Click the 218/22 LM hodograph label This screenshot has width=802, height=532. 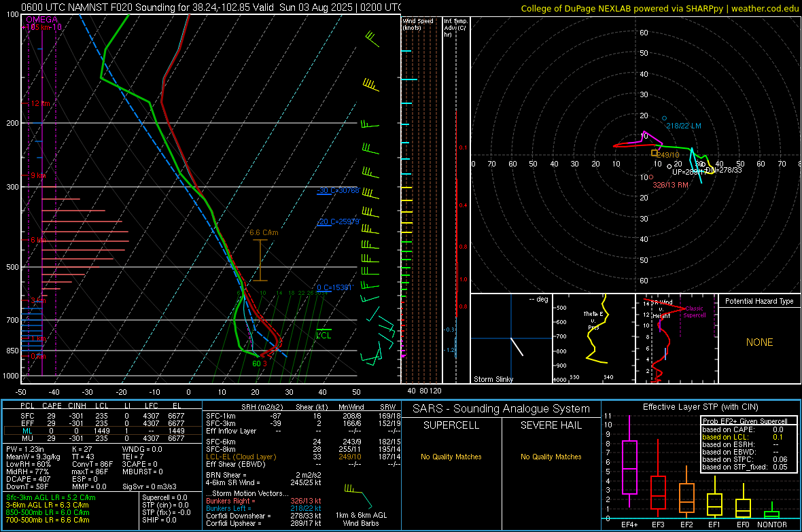pos(683,126)
